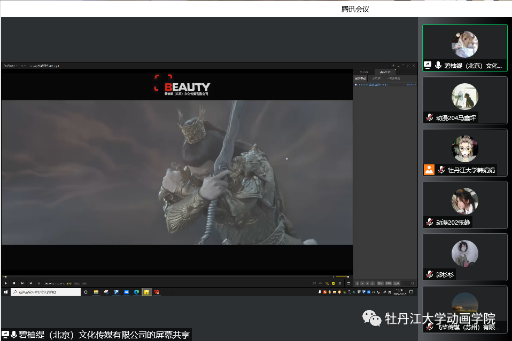Click the third playlist text button
Screen dimensions: 512x341
(x=397, y=283)
